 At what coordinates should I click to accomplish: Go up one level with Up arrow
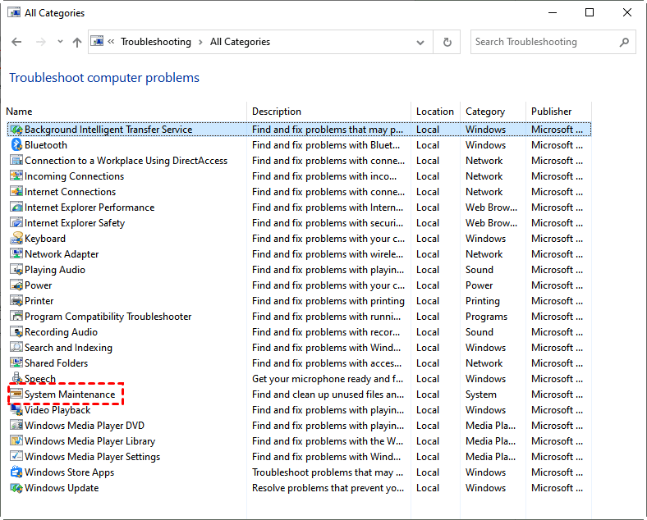point(77,42)
